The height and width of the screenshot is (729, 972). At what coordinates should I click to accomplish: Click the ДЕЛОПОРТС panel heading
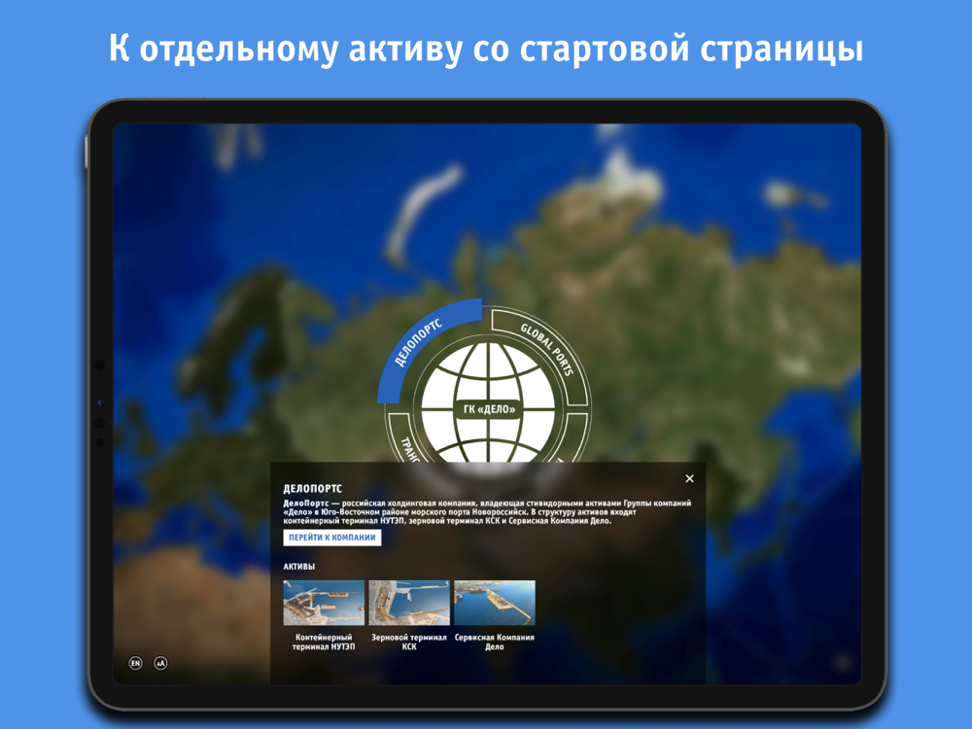[x=312, y=489]
